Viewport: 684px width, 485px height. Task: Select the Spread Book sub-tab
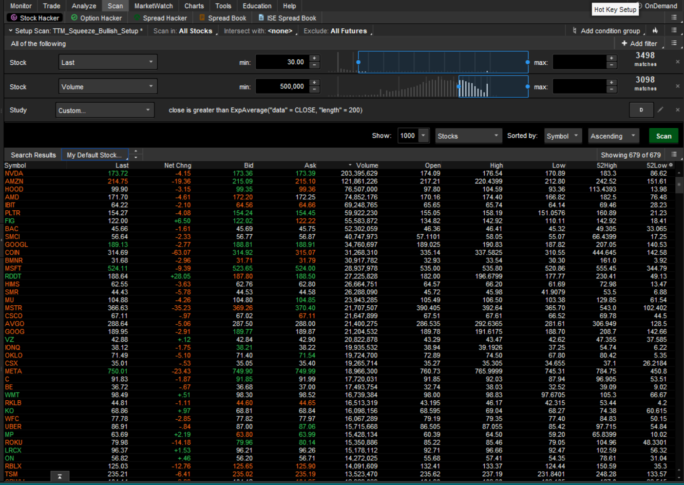223,18
